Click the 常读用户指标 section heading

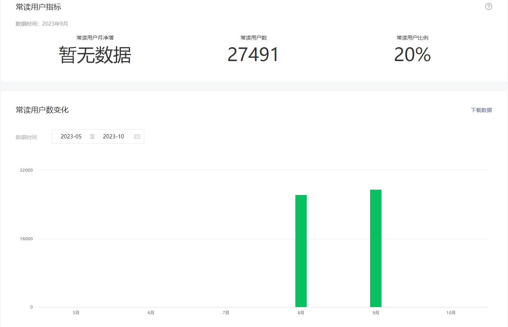(x=39, y=7)
